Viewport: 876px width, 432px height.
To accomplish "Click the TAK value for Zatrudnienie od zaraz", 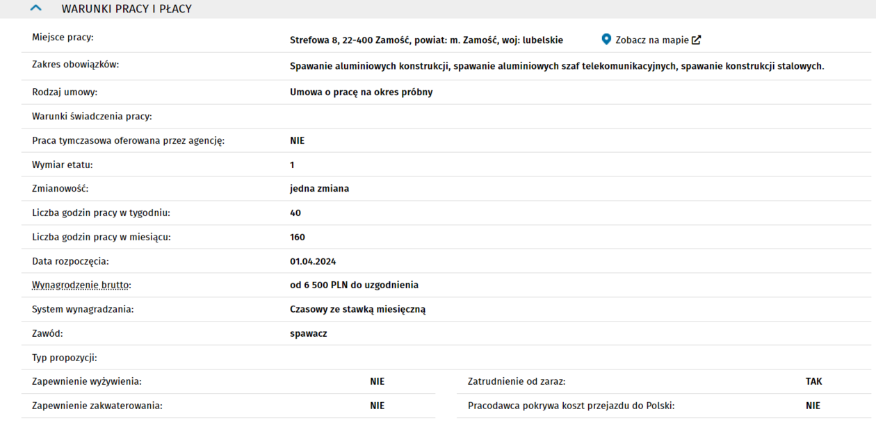I will [x=813, y=382].
